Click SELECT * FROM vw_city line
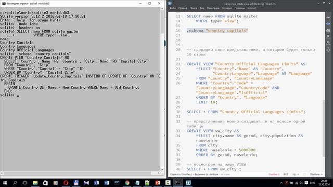 [x=214, y=169]
